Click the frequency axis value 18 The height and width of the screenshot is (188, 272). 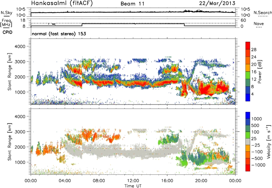(23, 20)
